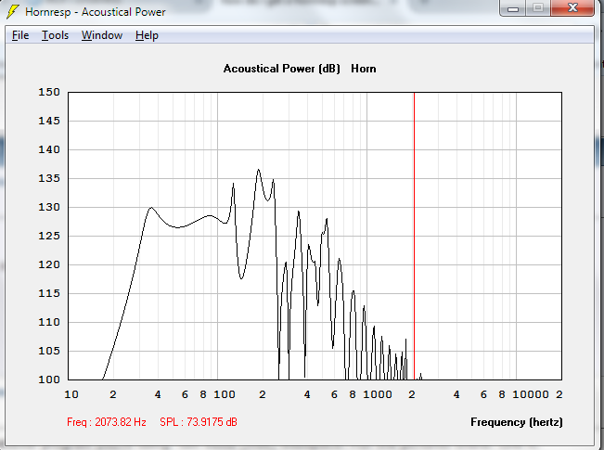Click the 'Hornresp - Acoustical Power' window title
The image size is (604, 450).
(96, 12)
